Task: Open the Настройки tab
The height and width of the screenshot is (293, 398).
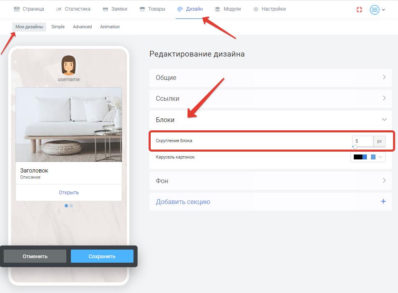Action: tap(269, 9)
